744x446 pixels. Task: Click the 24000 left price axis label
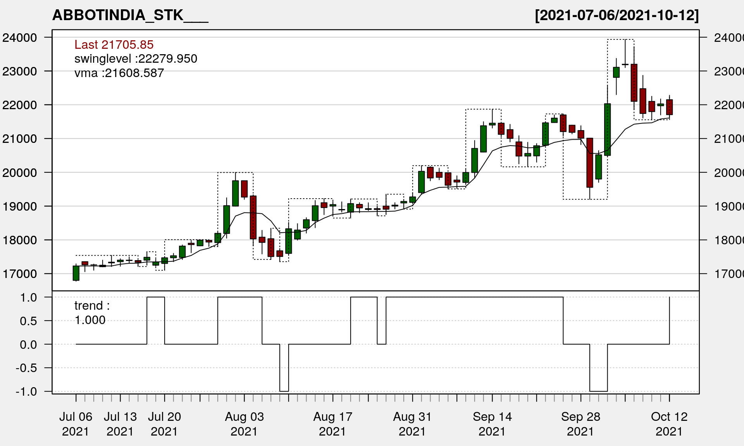click(x=20, y=38)
